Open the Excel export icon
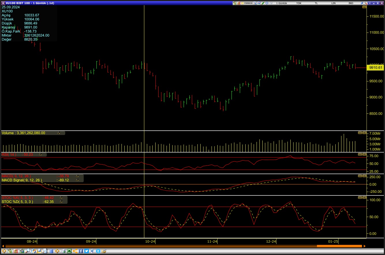The width and height of the screenshot is (385, 255). click(x=69, y=251)
